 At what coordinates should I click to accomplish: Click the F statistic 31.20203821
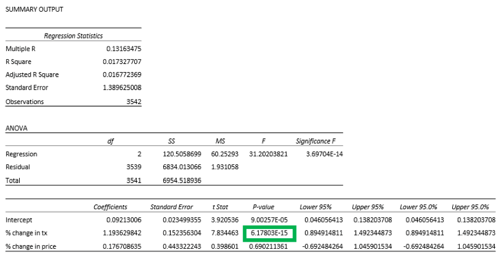click(269, 154)
